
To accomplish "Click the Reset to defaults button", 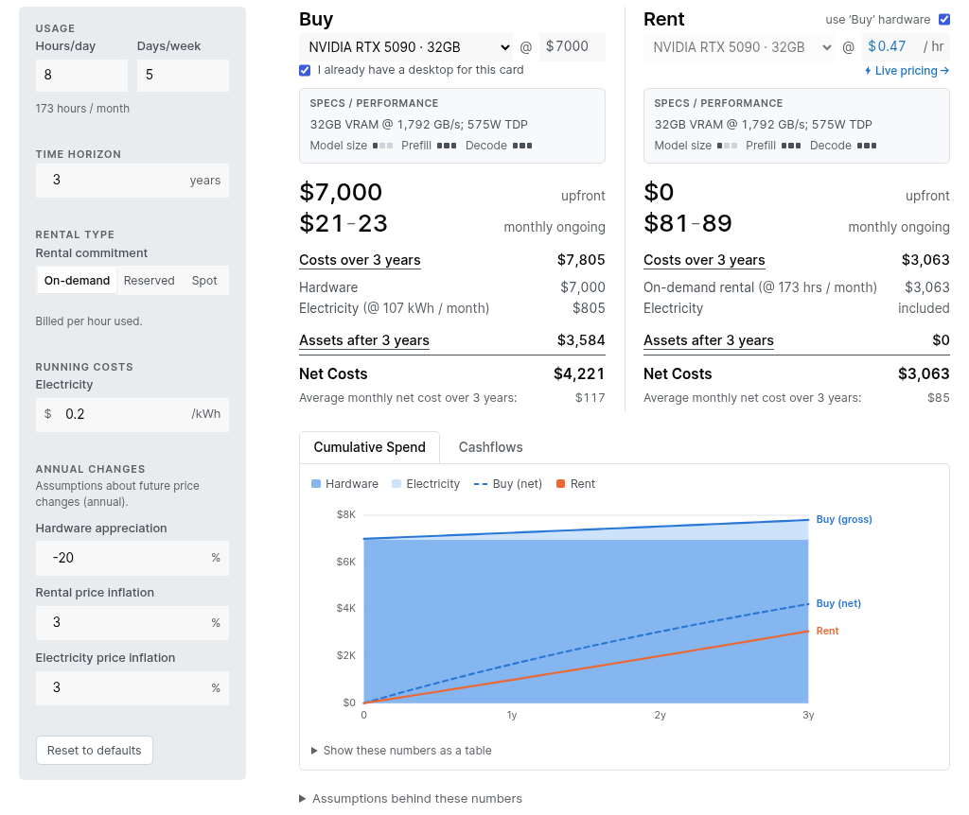I will (95, 750).
